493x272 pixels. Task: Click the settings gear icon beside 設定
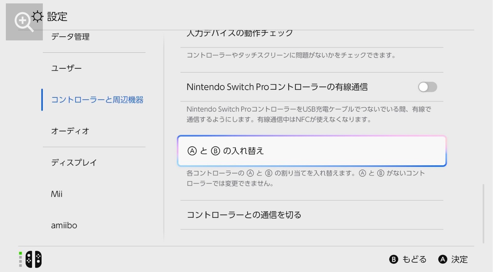click(37, 16)
